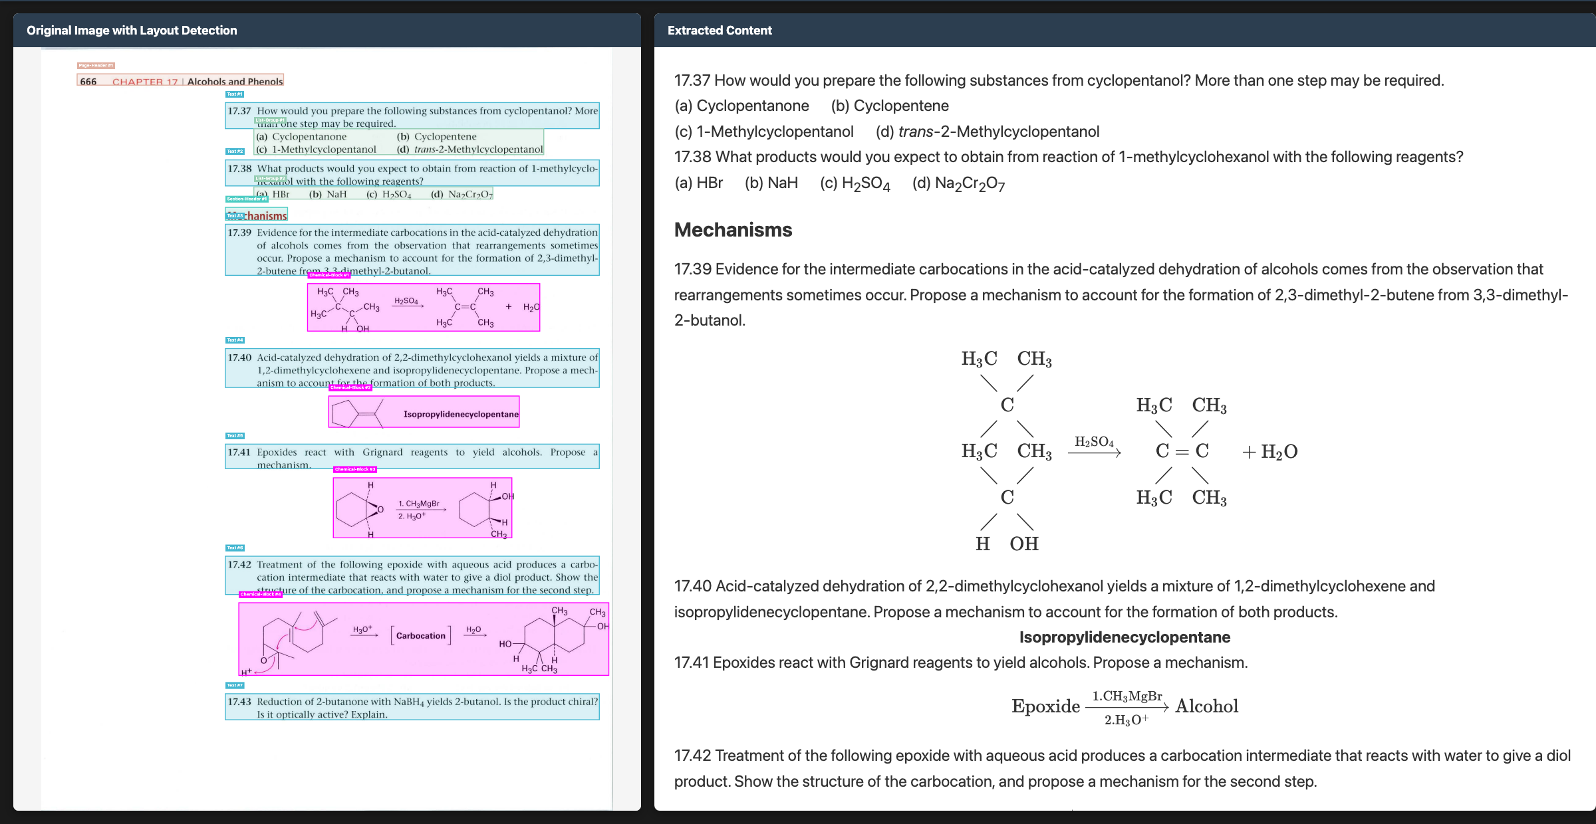This screenshot has height=824, width=1596.
Task: Click '(a) Cyclopentanone' in the original image
Action: pyautogui.click(x=301, y=137)
